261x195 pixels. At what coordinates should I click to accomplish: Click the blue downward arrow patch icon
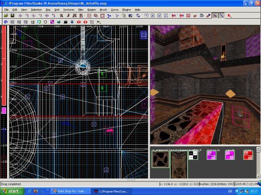(x=72, y=22)
